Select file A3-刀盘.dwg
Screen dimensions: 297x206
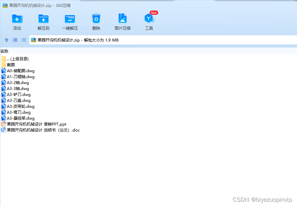pyautogui.click(x=16, y=101)
